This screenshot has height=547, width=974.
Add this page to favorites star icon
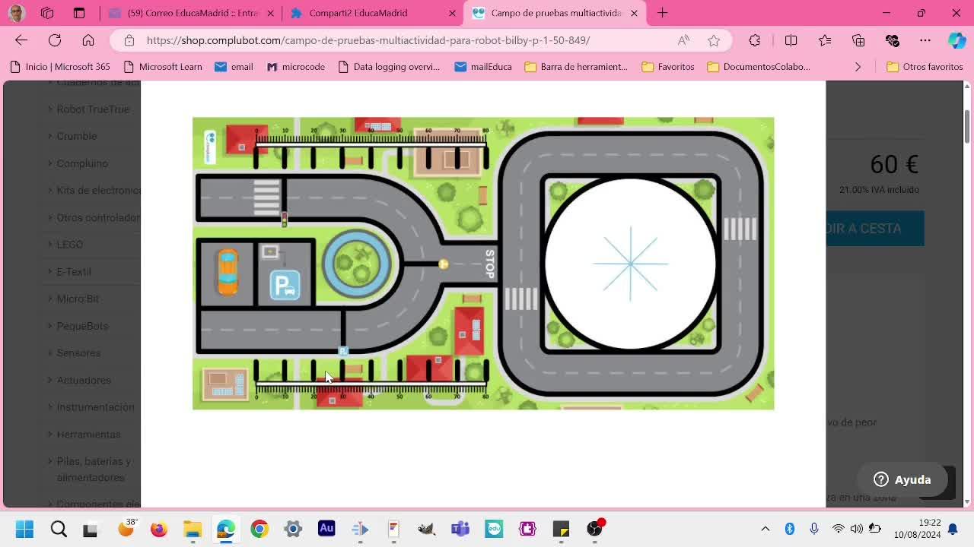point(714,40)
